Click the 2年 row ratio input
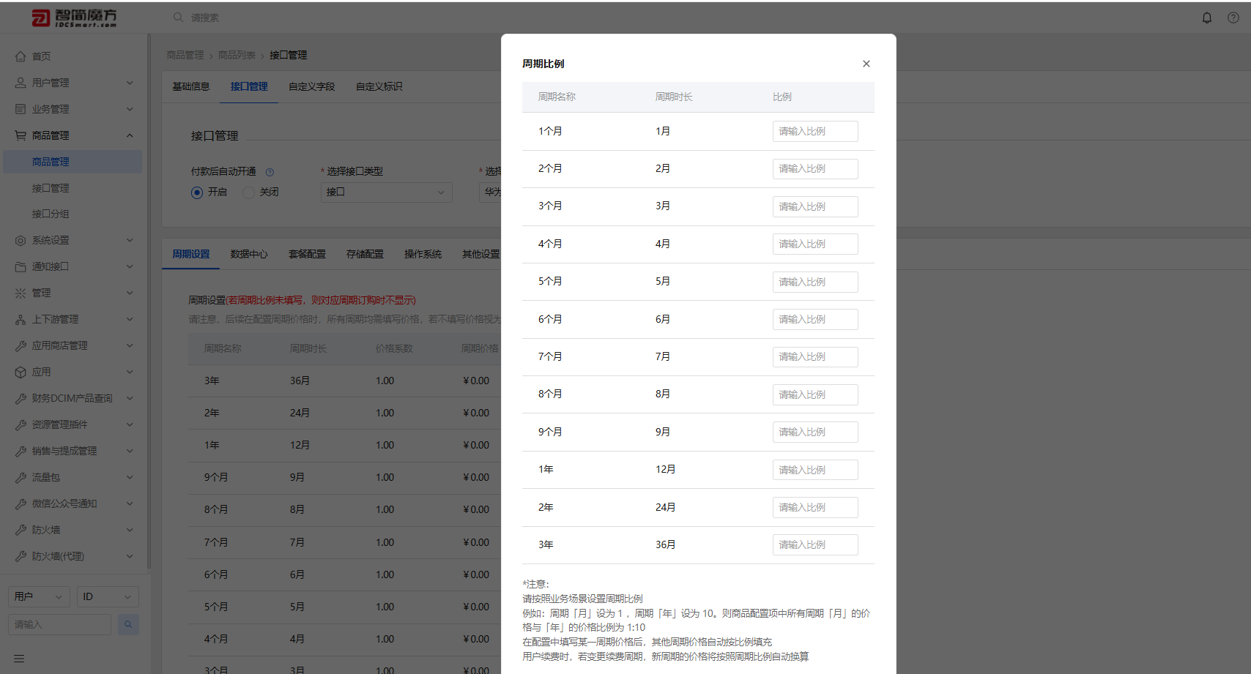The height and width of the screenshot is (674, 1251). point(815,507)
